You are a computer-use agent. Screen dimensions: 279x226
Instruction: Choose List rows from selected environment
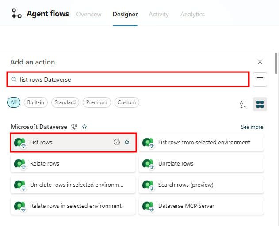tap(201, 142)
